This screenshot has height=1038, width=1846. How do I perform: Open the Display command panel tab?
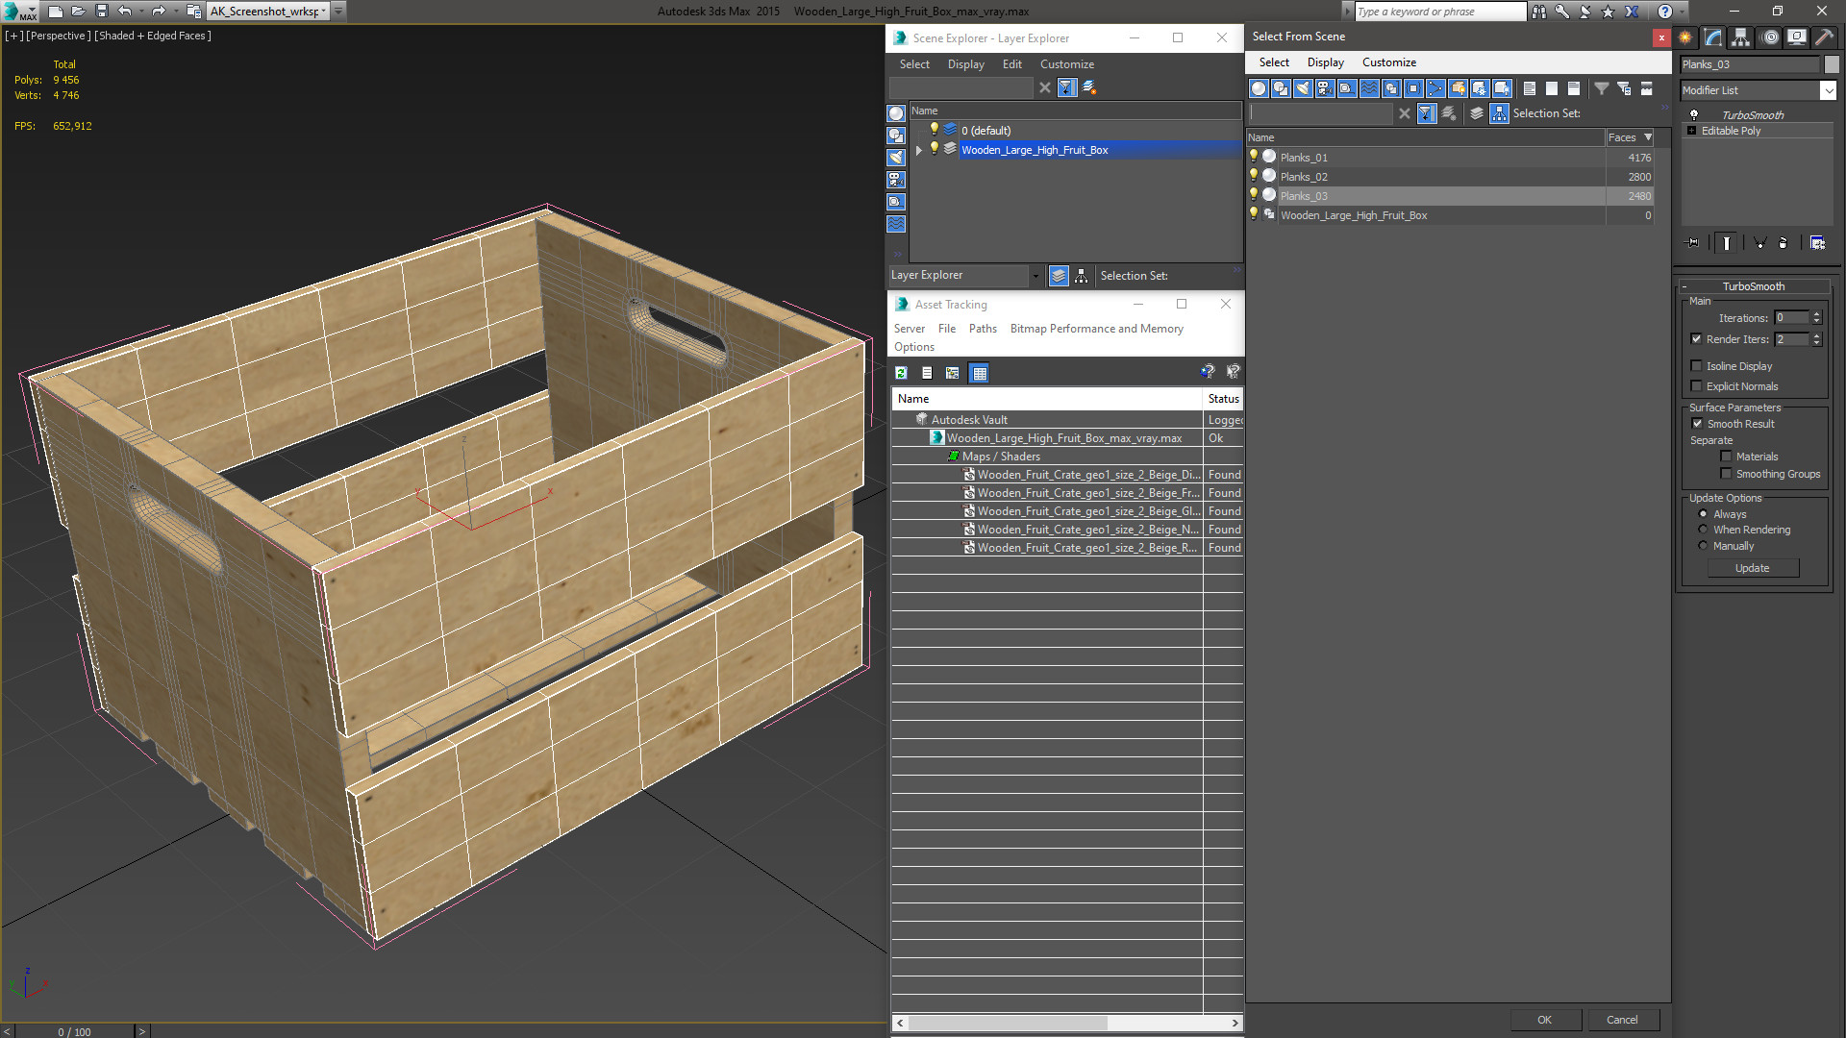[x=1796, y=37]
